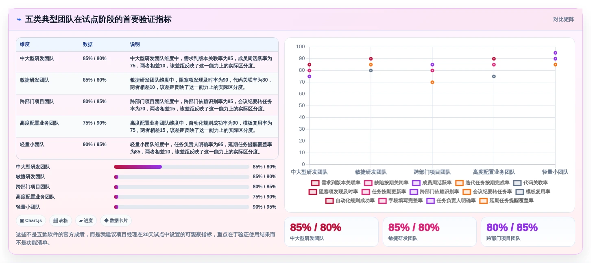Toggle 阻塞项发现及时率 legend series
Image resolution: width=591 pixels, height=263 pixels.
[x=333, y=192]
